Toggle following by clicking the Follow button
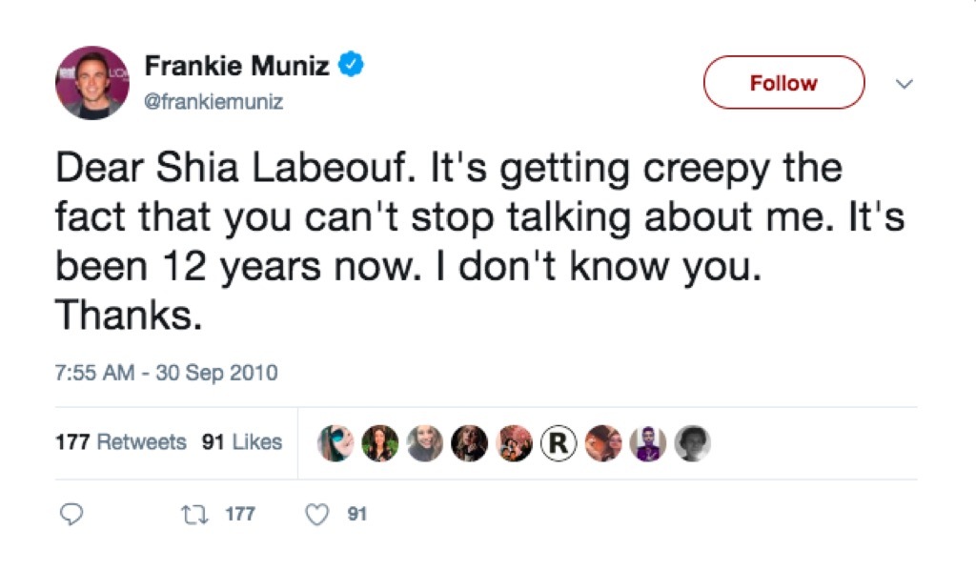The width and height of the screenshot is (976, 571). point(783,83)
